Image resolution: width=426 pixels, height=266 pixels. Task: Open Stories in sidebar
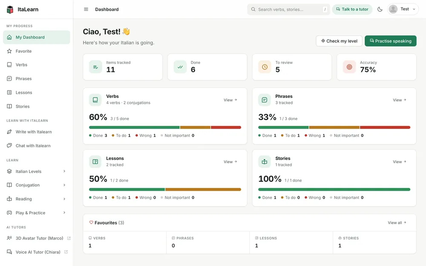36,106
